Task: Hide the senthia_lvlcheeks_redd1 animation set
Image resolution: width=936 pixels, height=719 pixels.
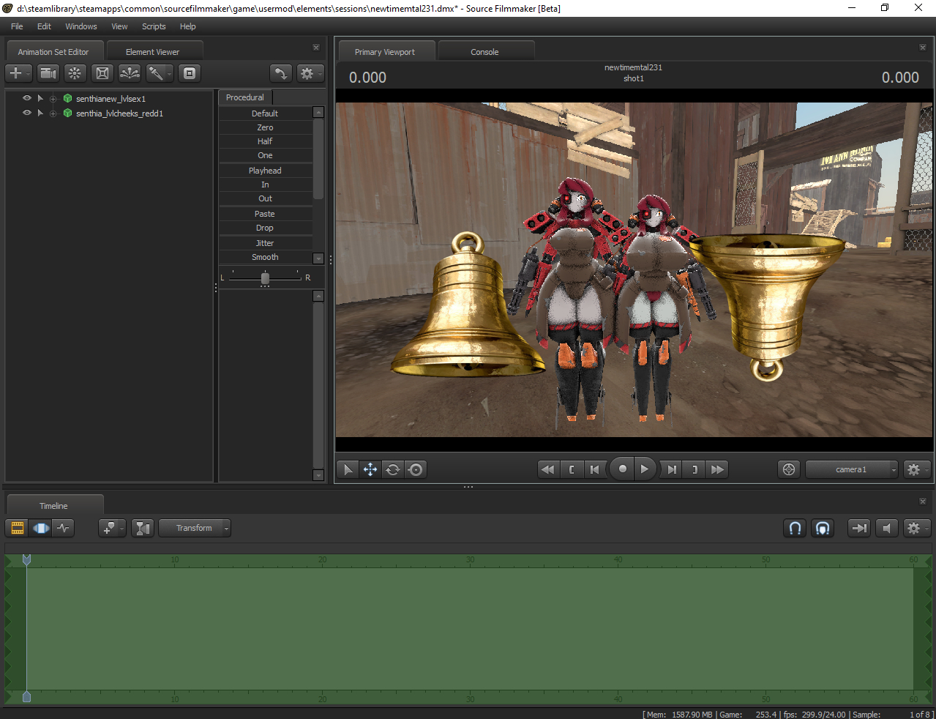Action: pyautogui.click(x=27, y=113)
